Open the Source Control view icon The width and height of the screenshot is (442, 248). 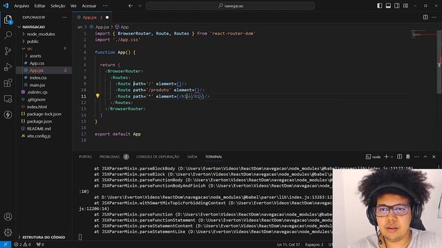tap(8, 51)
